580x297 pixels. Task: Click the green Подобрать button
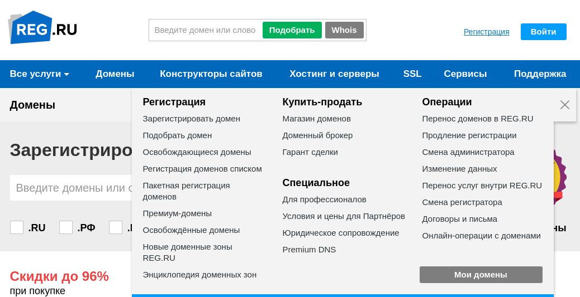pyautogui.click(x=292, y=30)
